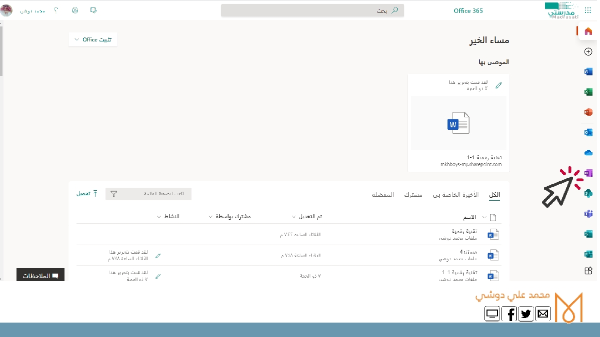Open the recommended Word document thumbnail
Image resolution: width=600 pixels, height=337 pixels.
click(x=458, y=123)
